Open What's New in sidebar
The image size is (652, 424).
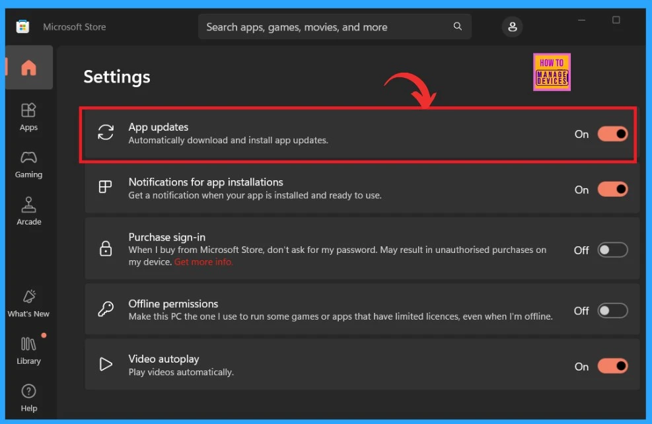pyautogui.click(x=28, y=304)
